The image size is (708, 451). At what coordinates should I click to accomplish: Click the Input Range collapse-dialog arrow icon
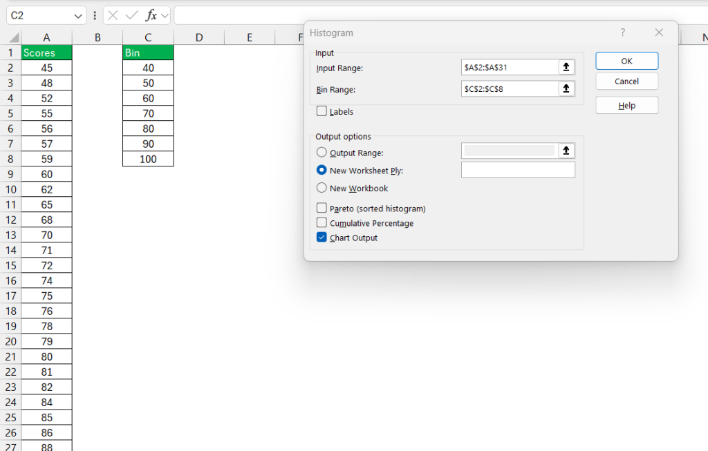566,67
